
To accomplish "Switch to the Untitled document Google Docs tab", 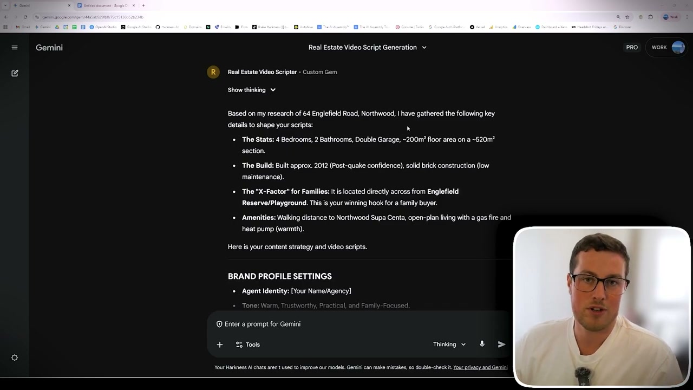I will pyautogui.click(x=106, y=5).
